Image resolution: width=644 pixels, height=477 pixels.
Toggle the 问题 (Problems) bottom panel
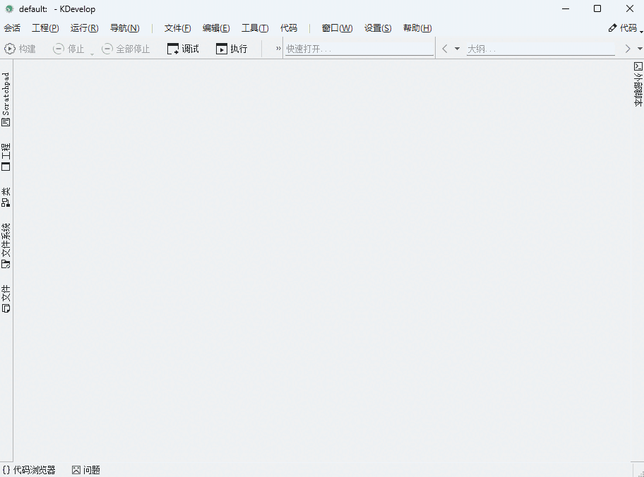coord(85,469)
